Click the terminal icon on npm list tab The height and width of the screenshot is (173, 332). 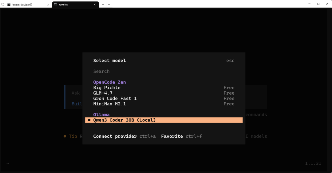point(55,5)
